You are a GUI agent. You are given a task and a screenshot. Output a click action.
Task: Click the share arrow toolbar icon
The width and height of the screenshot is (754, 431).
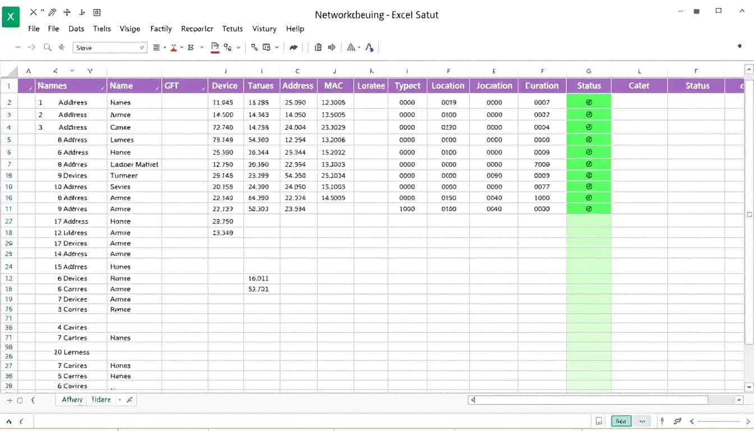(x=293, y=48)
